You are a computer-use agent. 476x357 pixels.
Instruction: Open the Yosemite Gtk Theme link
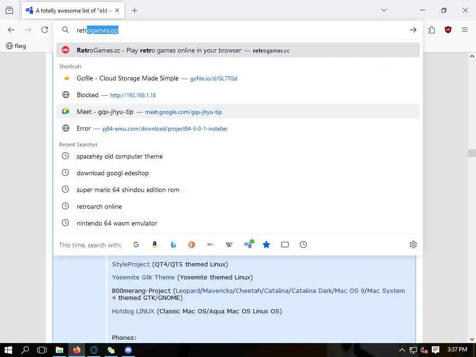(143, 278)
